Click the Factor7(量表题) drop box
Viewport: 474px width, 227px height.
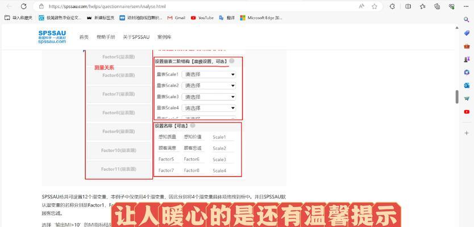click(118, 94)
